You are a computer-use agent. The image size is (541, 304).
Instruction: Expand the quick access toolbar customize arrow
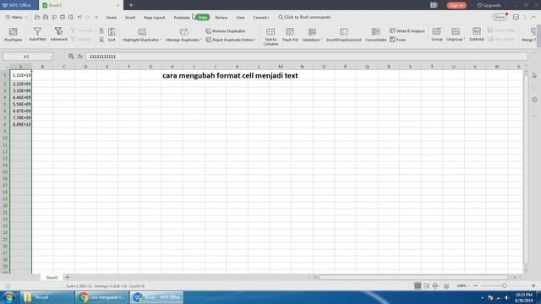[96, 17]
